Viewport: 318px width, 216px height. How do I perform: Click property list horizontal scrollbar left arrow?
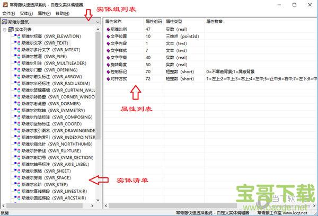[106, 206]
